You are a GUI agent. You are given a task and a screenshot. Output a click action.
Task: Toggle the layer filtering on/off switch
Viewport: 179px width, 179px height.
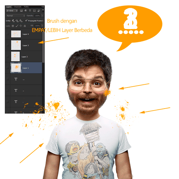point(43,10)
